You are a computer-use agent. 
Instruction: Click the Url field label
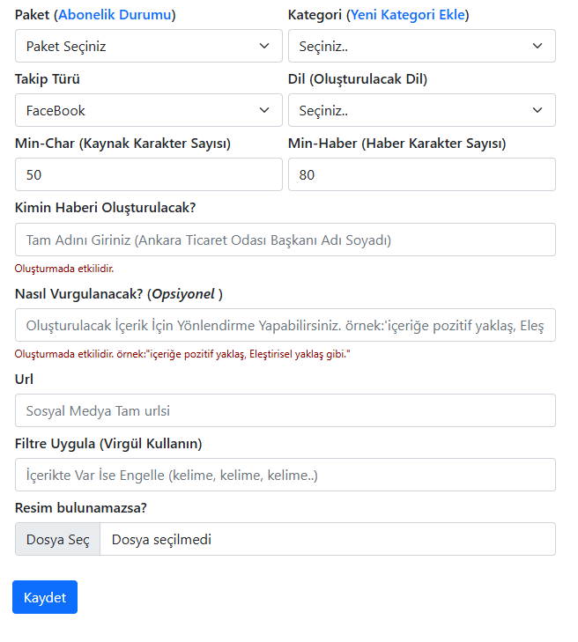(24, 380)
